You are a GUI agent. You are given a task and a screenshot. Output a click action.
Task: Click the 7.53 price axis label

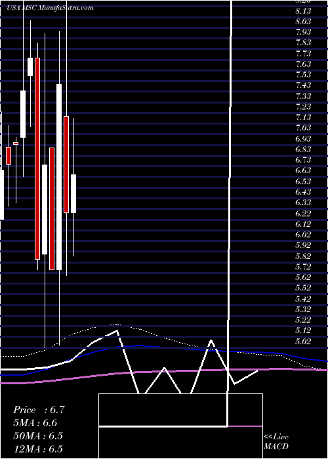304,75
